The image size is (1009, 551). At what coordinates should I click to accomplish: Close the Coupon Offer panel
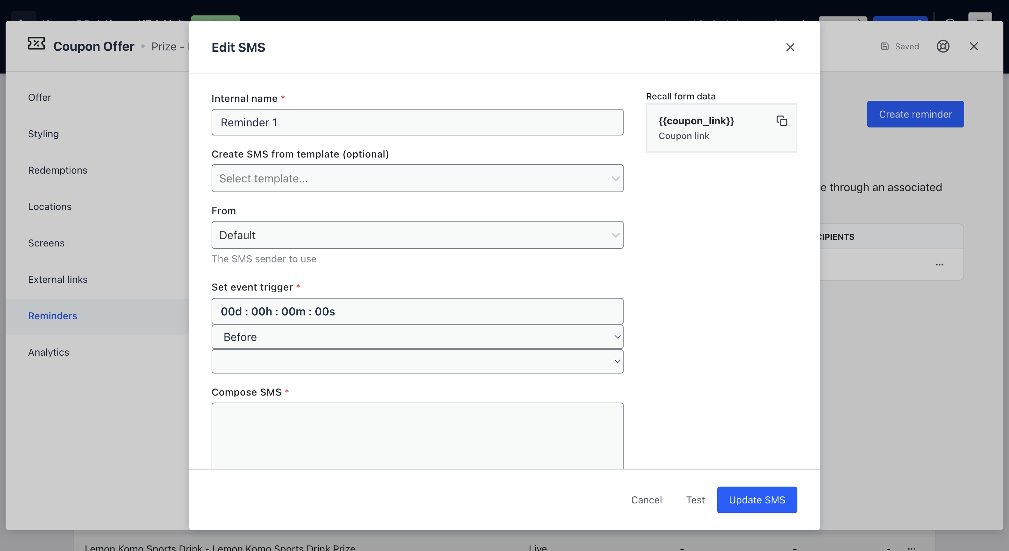click(x=974, y=47)
